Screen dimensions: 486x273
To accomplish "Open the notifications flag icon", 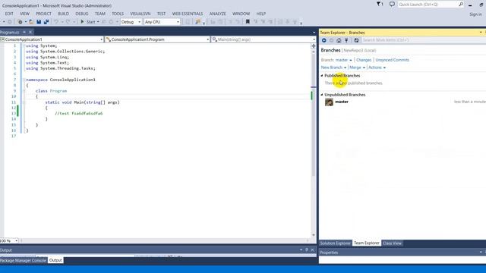I will click(380, 5).
